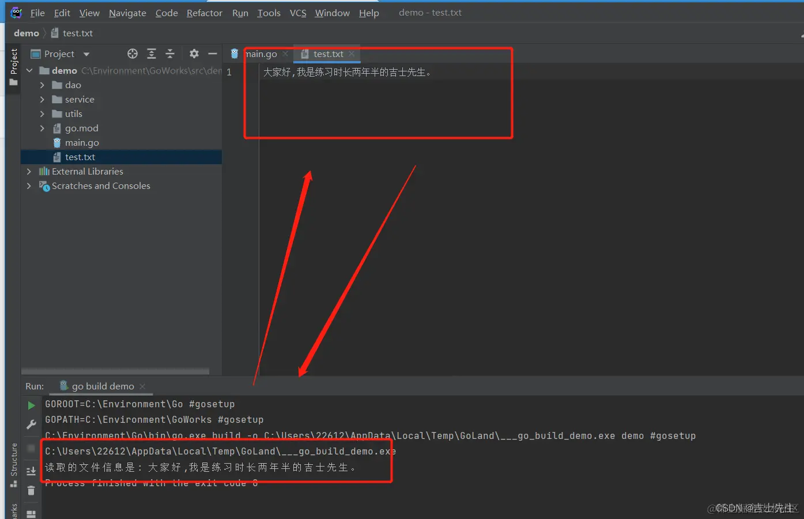Select the service folder label
Viewport: 804px width, 519px height.
pyautogui.click(x=80, y=99)
